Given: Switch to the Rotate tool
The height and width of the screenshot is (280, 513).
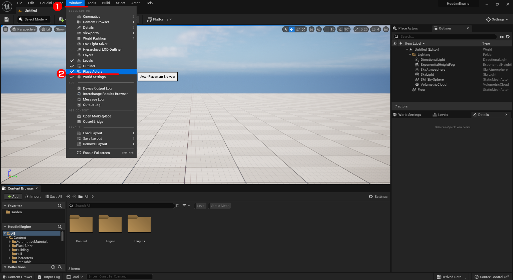Looking at the screenshot, I should [298, 29].
